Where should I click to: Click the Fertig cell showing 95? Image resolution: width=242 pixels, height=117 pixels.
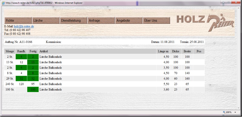click(33, 84)
